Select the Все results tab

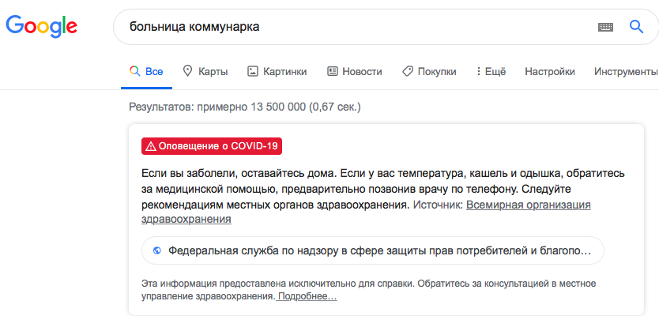pos(146,71)
